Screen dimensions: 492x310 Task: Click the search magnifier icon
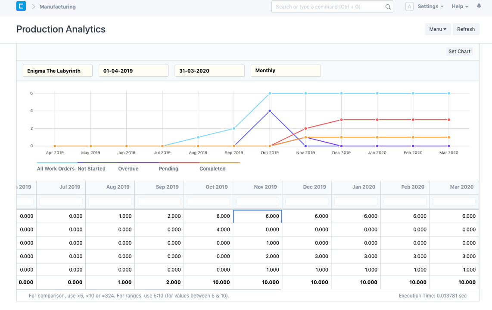(x=388, y=7)
